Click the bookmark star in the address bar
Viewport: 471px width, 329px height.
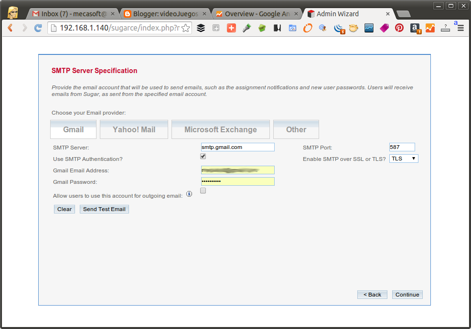(185, 28)
